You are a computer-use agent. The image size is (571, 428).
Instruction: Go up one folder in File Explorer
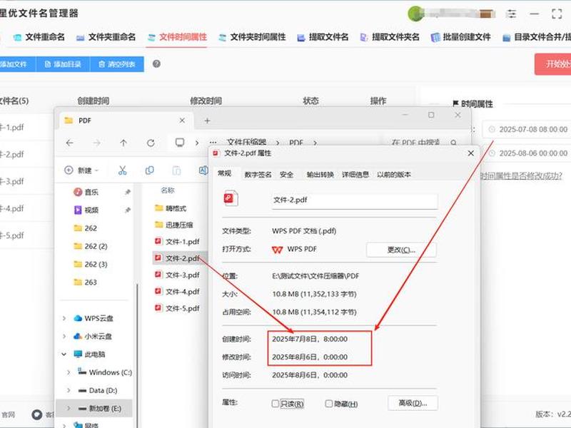click(123, 143)
